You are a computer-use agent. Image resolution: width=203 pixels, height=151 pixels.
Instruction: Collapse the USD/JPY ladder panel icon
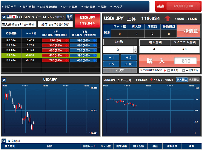(4, 17)
